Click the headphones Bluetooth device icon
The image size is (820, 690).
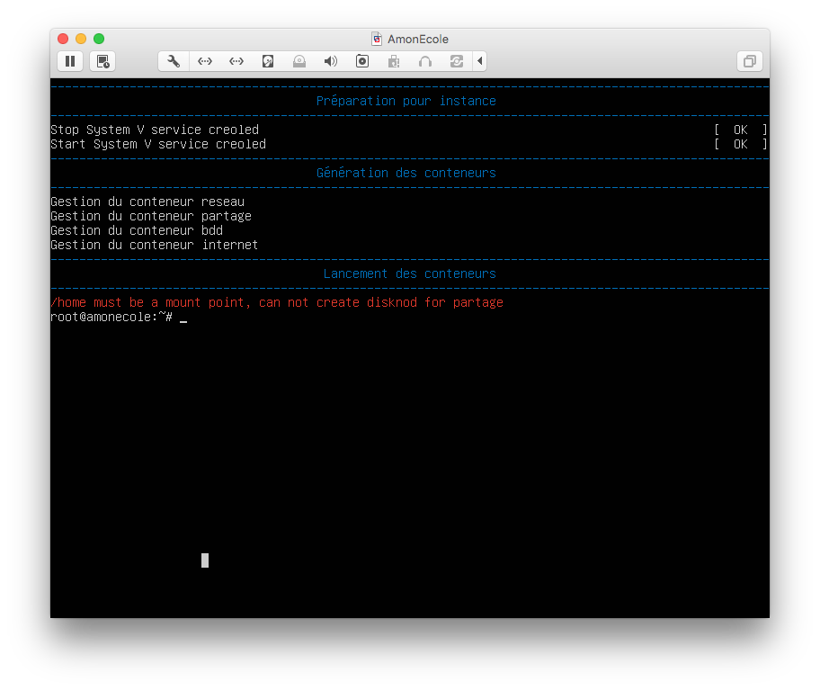click(x=425, y=61)
